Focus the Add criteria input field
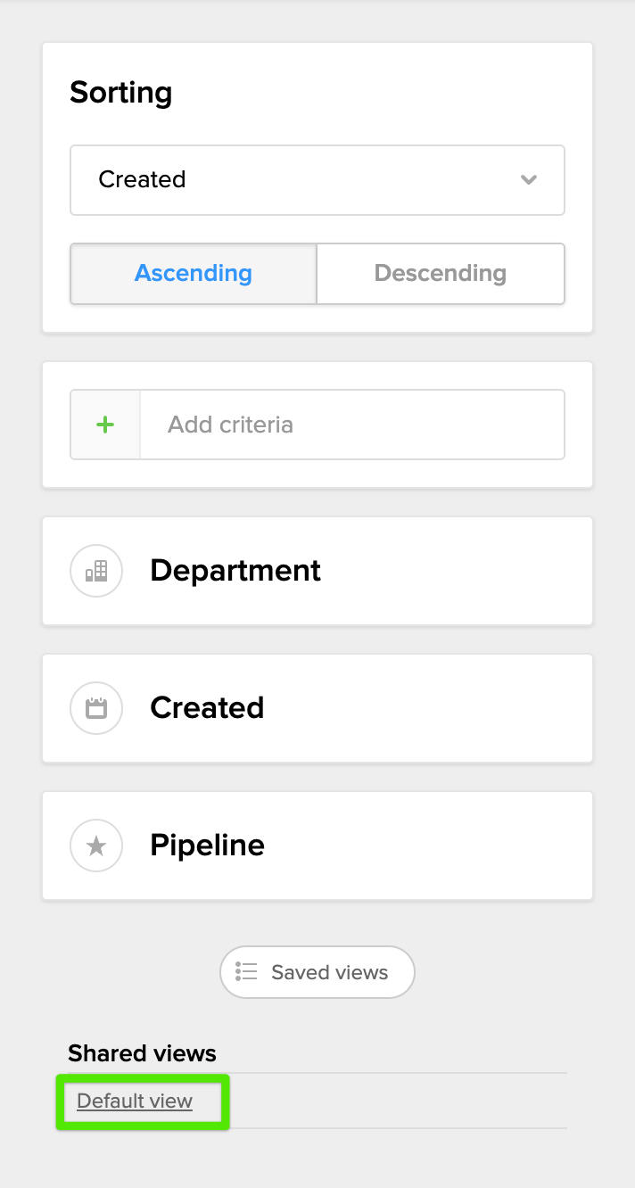The width and height of the screenshot is (635, 1188). (352, 425)
